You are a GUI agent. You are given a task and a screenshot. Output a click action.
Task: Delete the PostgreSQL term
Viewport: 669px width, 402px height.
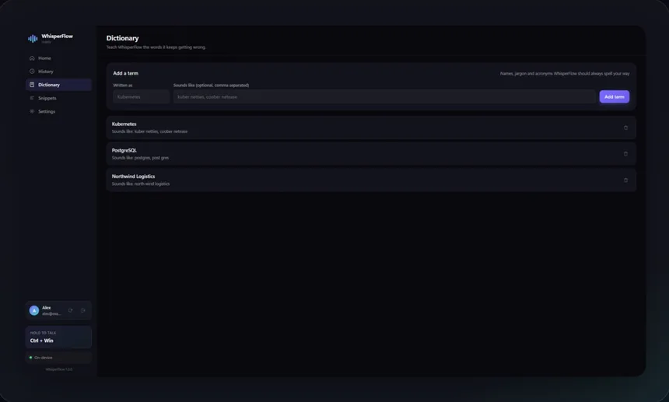point(625,154)
